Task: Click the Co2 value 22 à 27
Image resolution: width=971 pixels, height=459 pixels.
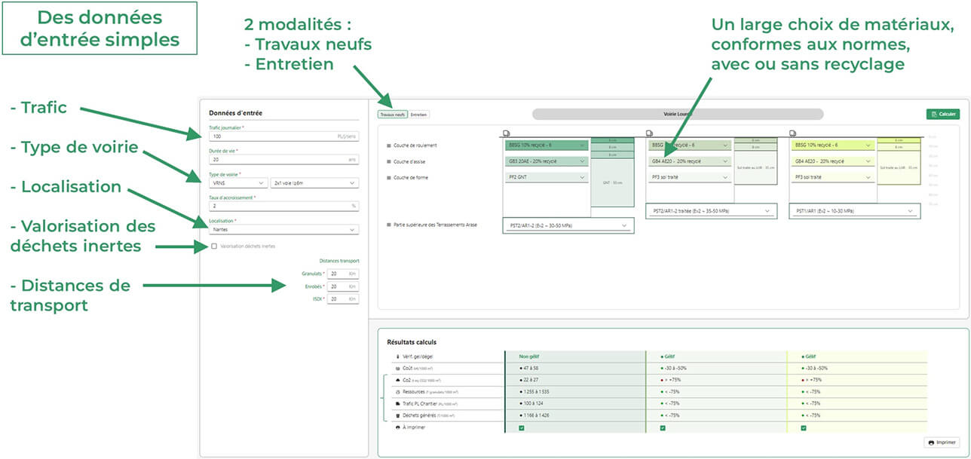Action: (x=530, y=380)
